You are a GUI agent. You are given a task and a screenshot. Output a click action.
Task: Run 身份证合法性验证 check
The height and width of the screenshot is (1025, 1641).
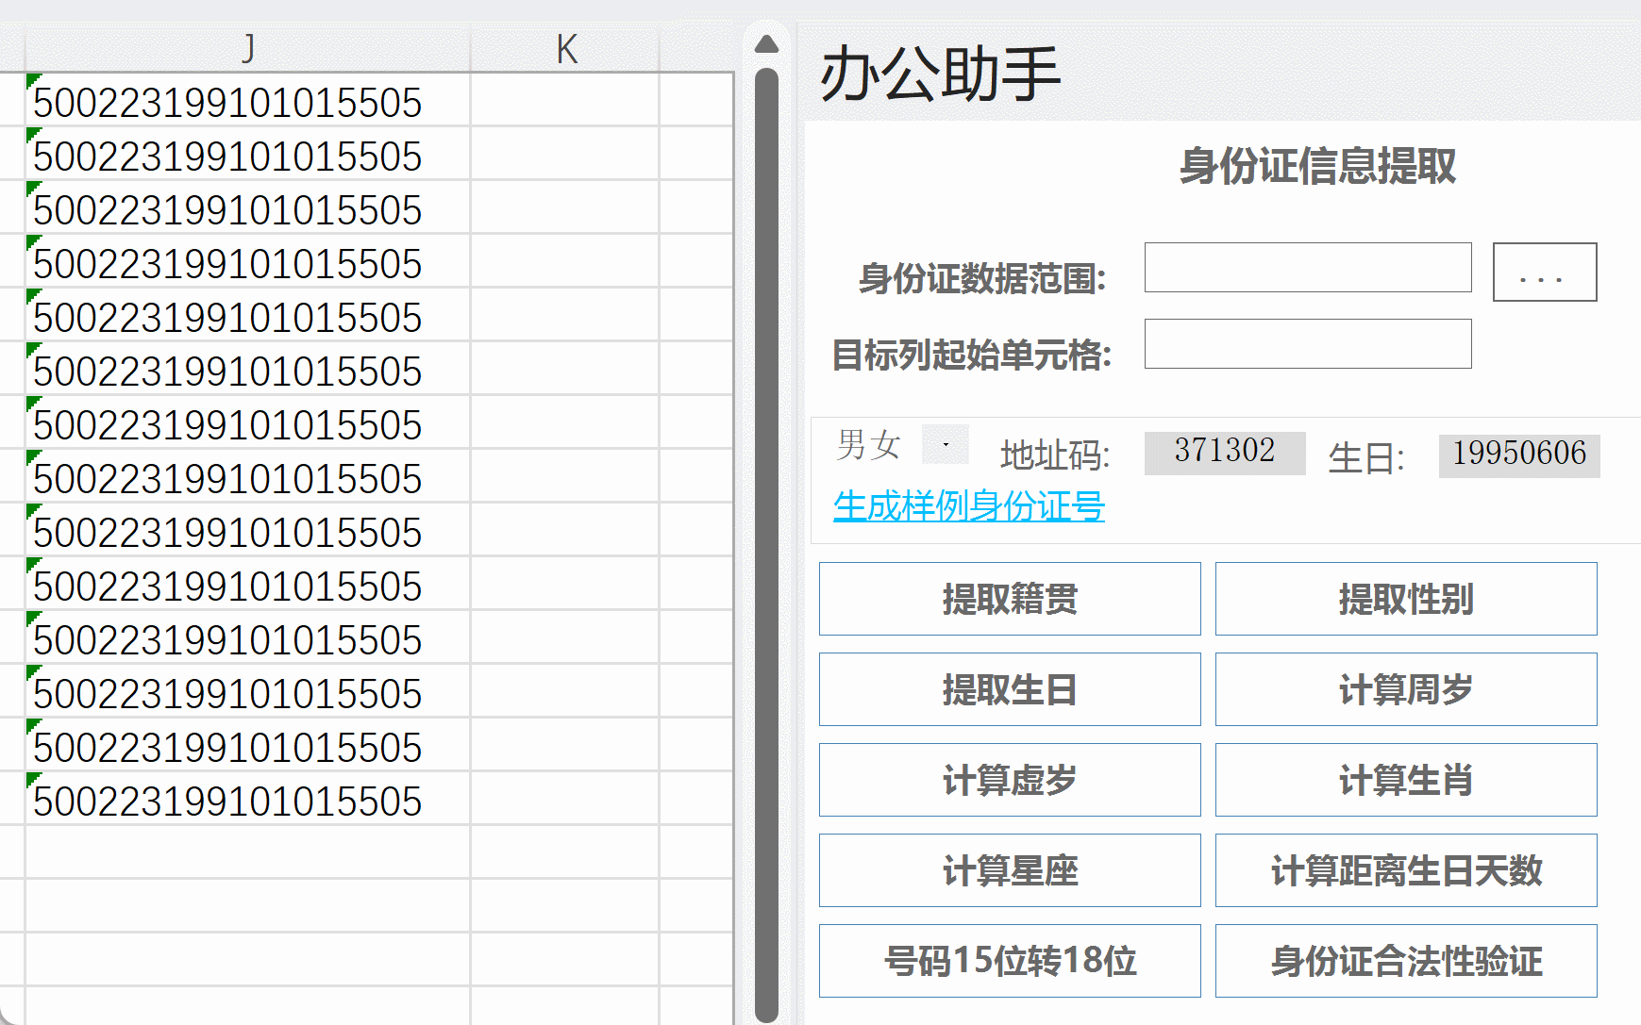point(1405,961)
